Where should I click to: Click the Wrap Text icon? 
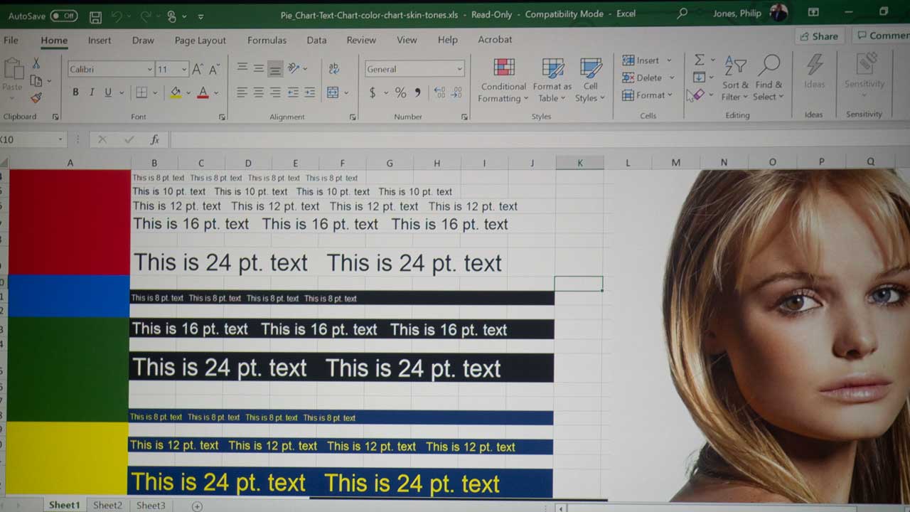point(333,68)
